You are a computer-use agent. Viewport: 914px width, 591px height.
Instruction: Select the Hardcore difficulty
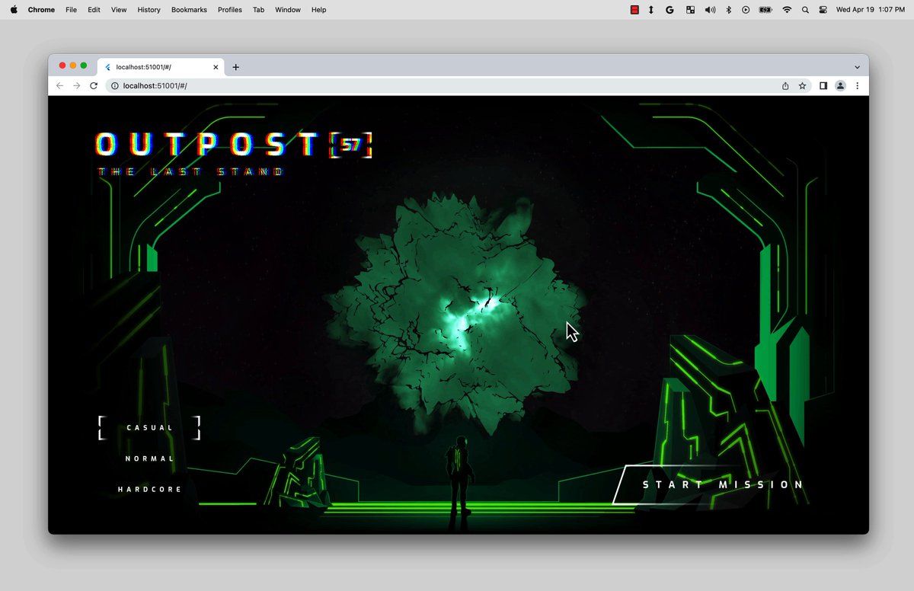click(149, 489)
